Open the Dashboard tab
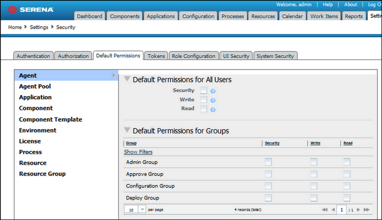Screen dimensions: 382x220 tap(90, 16)
